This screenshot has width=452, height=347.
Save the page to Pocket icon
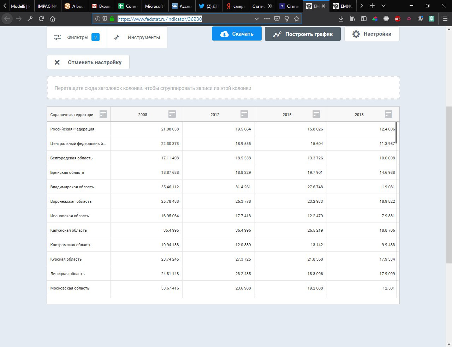(277, 19)
